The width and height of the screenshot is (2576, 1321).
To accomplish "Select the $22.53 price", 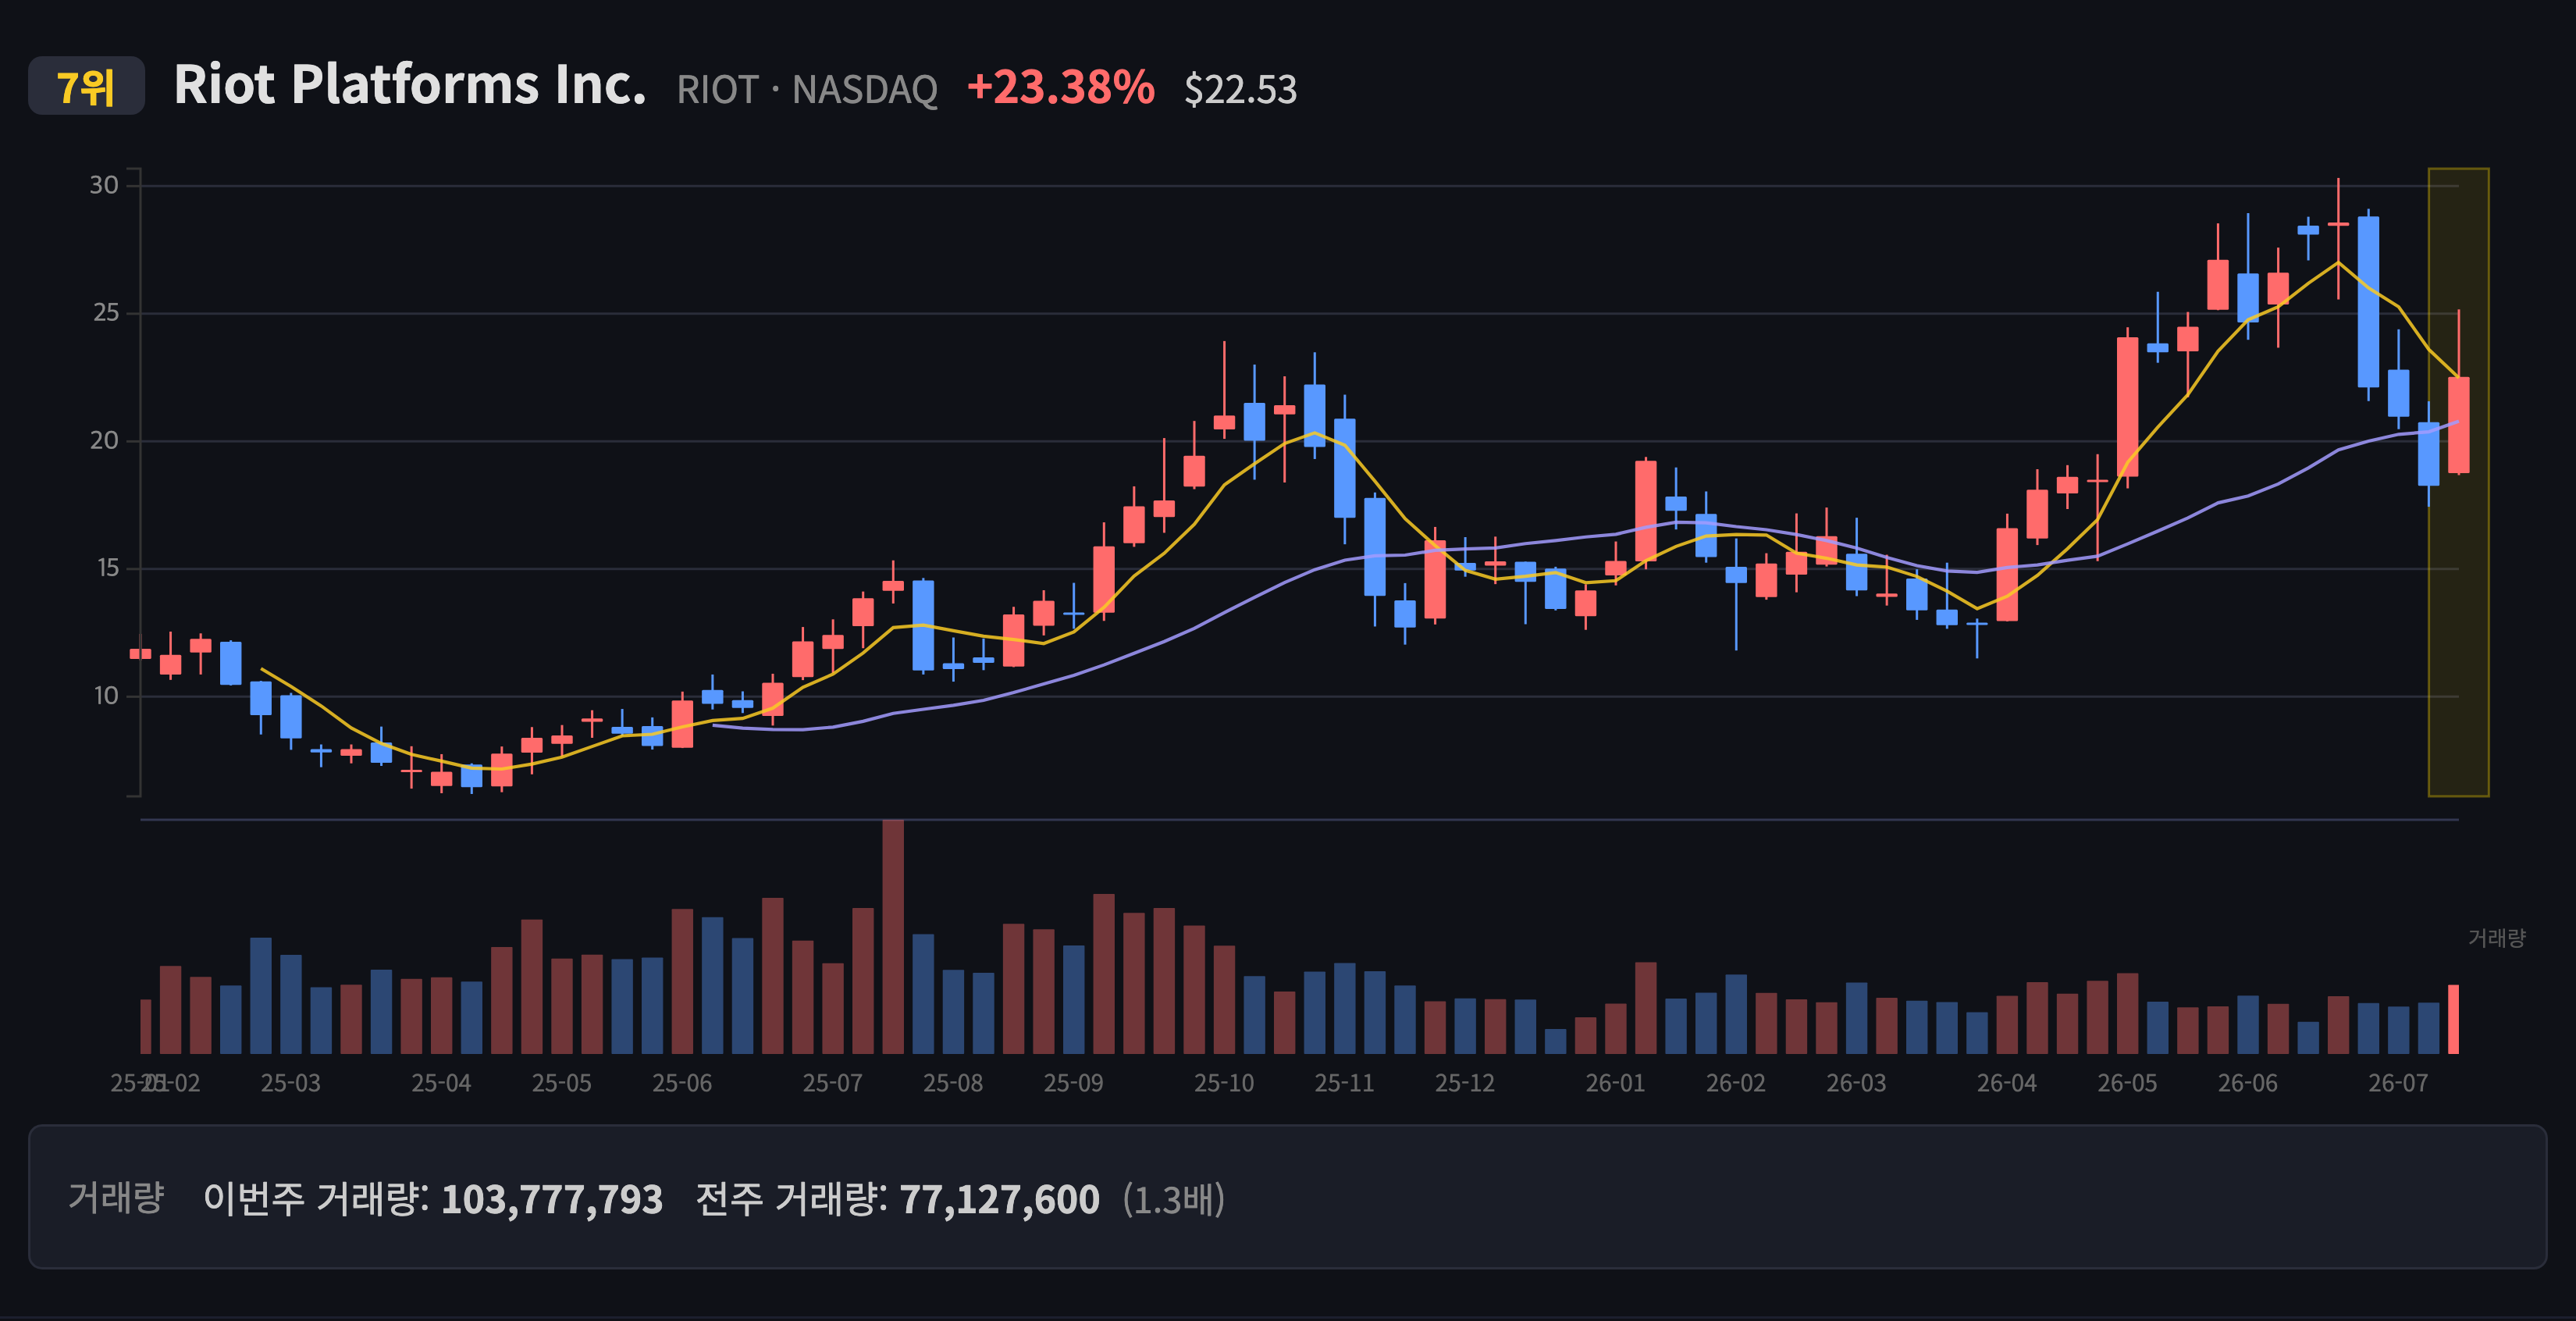I will coord(1240,89).
